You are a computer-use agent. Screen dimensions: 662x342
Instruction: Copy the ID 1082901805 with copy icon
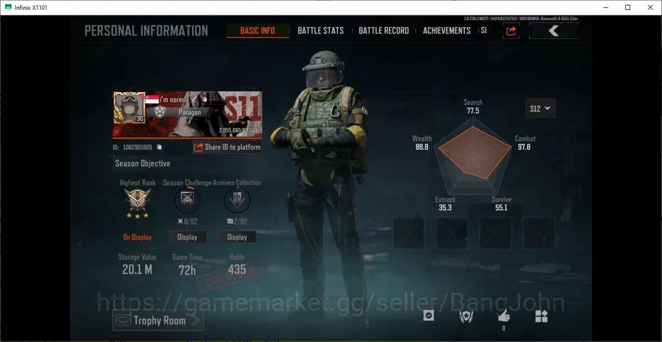(159, 147)
